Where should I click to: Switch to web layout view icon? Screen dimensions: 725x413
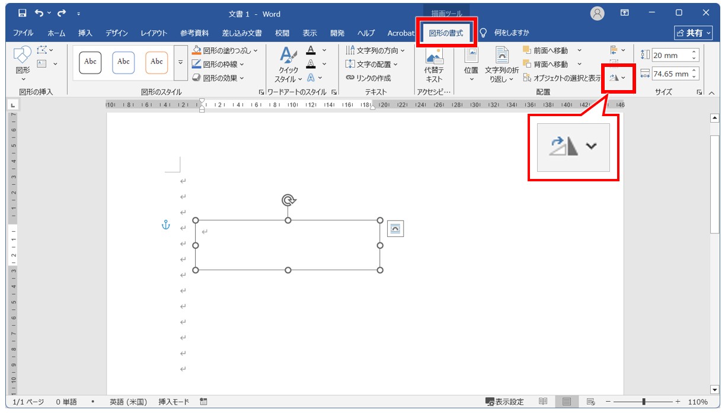tap(590, 402)
